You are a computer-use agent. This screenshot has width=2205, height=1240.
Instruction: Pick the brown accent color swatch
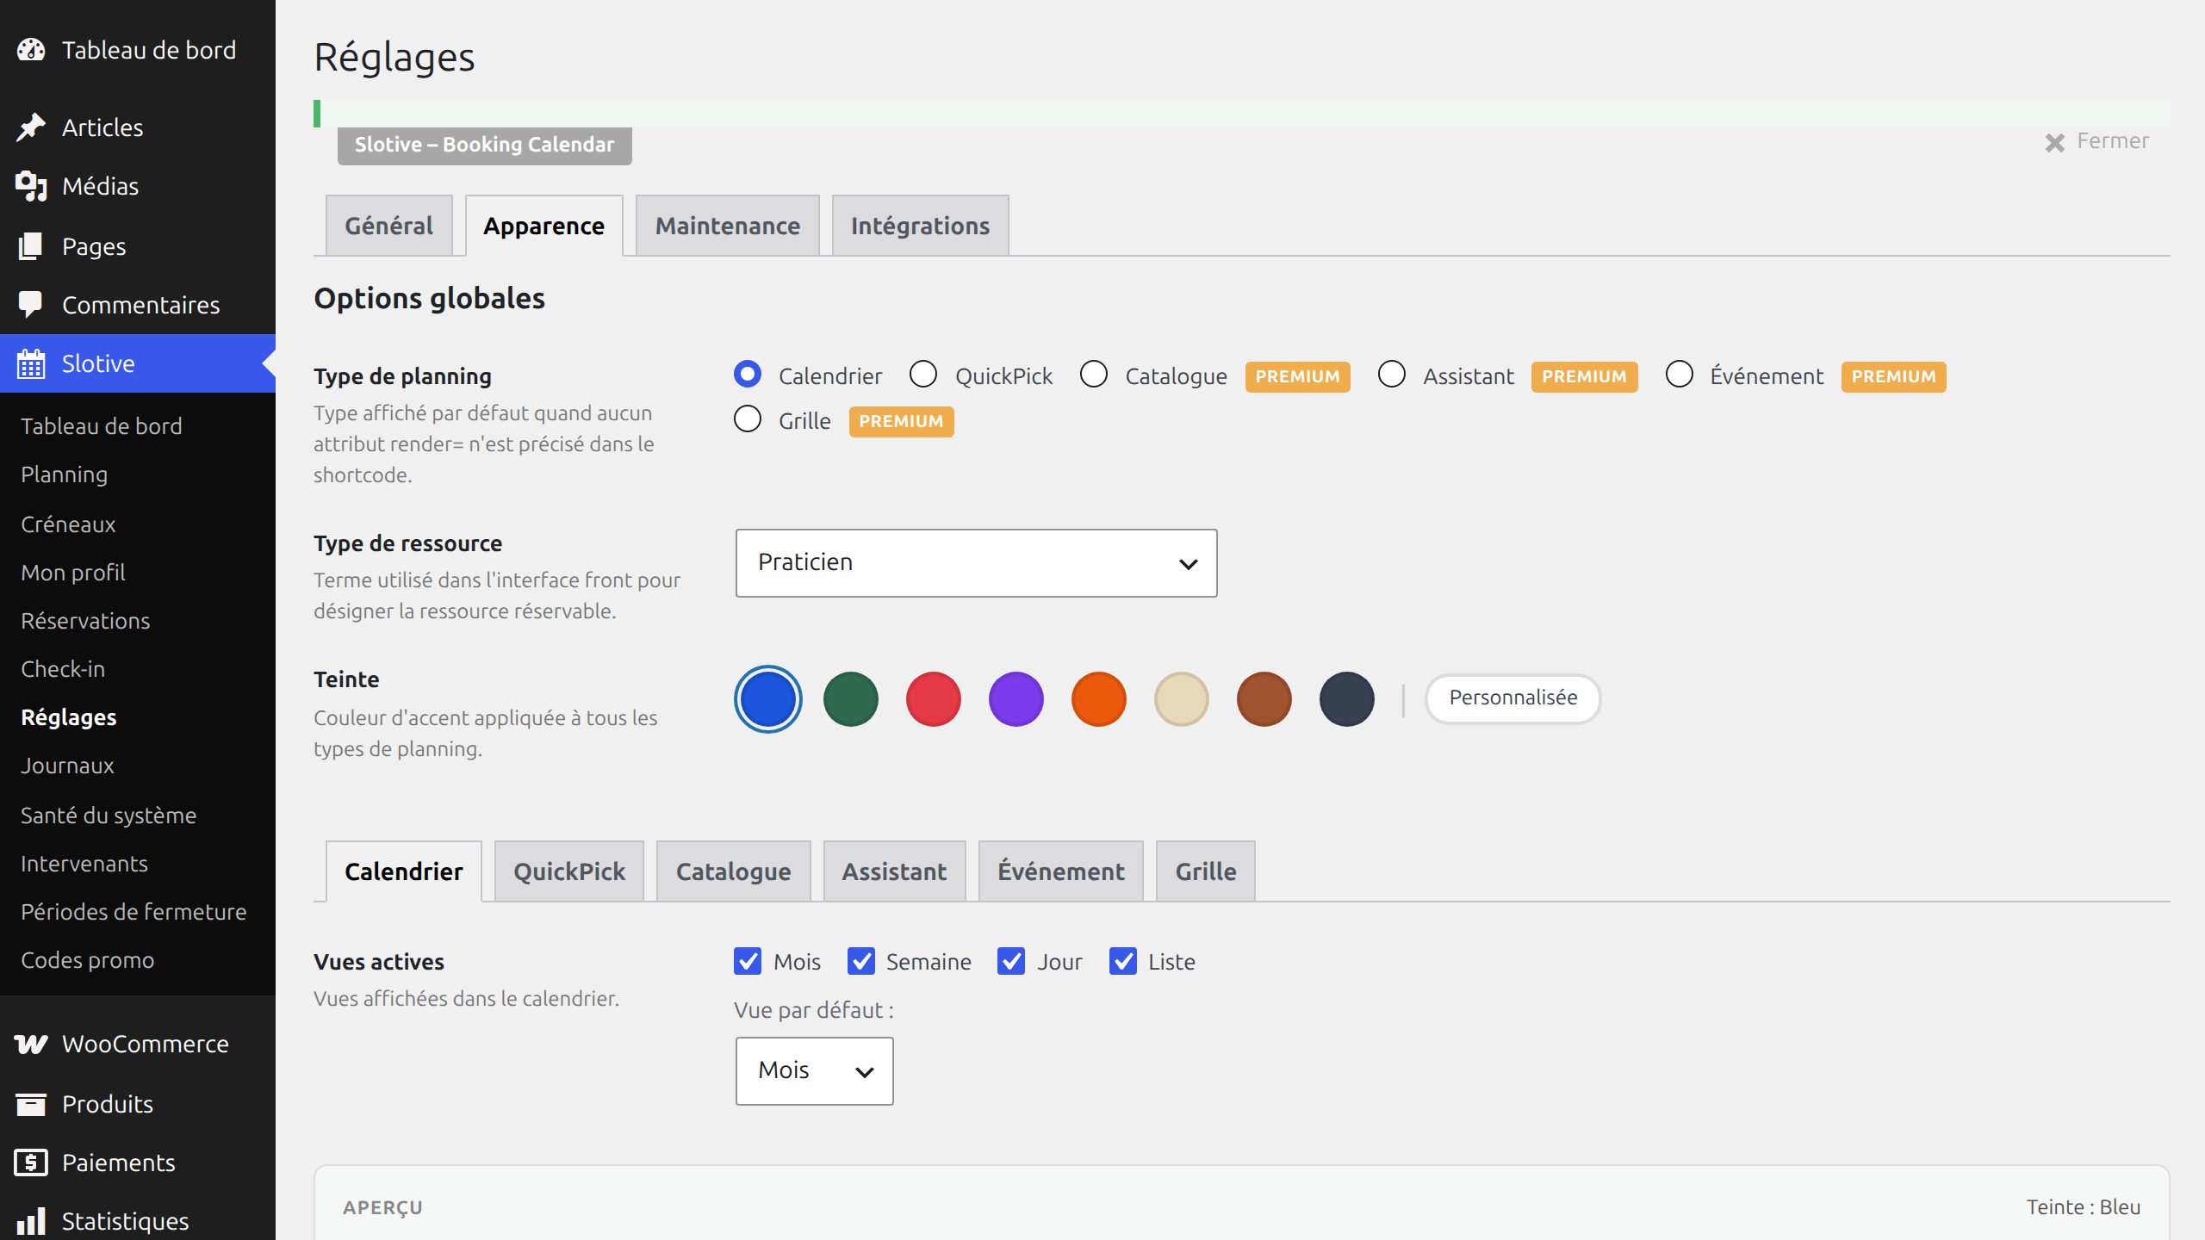click(x=1264, y=699)
